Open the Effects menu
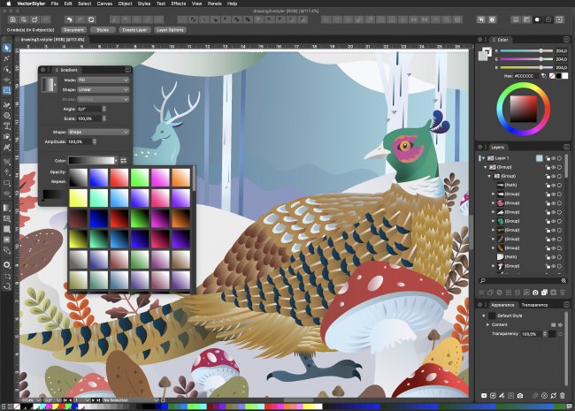Image resolution: width=575 pixels, height=411 pixels. click(x=180, y=4)
